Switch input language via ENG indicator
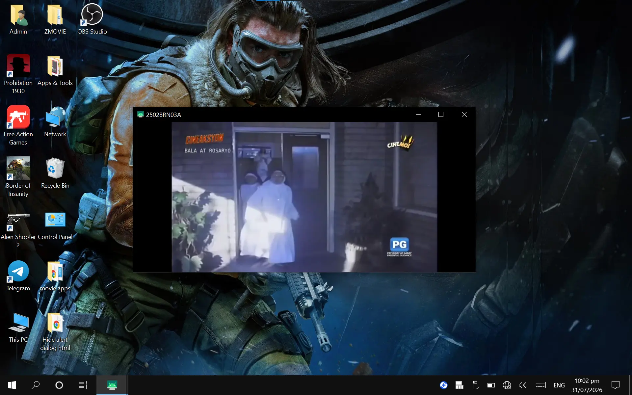Screen dimensions: 632x395 (x=559, y=385)
